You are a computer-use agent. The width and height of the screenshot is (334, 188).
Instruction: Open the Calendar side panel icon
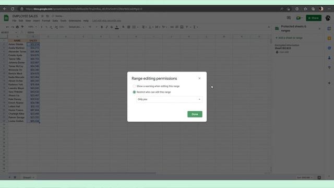329,29
